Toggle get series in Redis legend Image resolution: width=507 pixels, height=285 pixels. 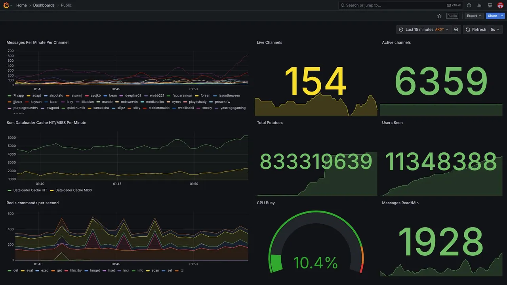tap(59, 270)
